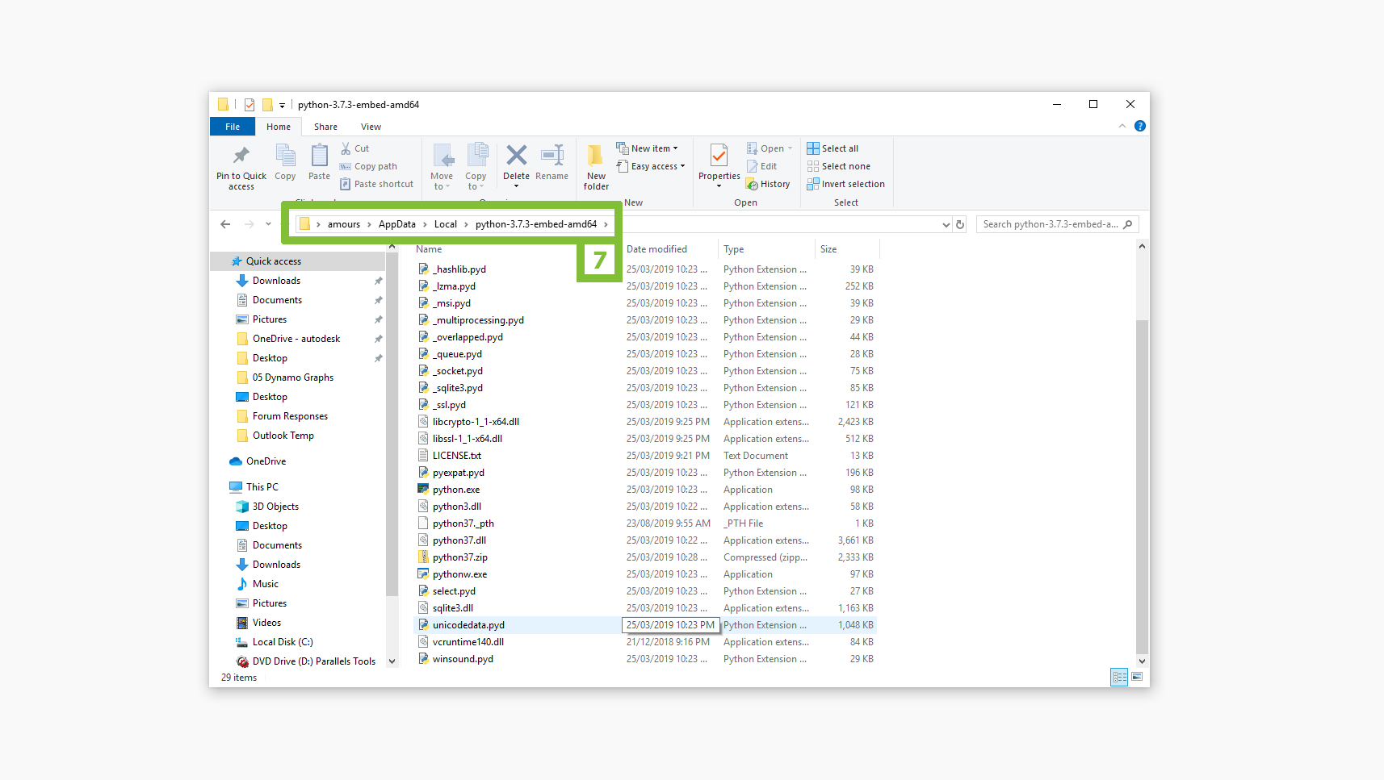Click the Copy ribbon icon
The width and height of the screenshot is (1384, 780).
point(285,155)
